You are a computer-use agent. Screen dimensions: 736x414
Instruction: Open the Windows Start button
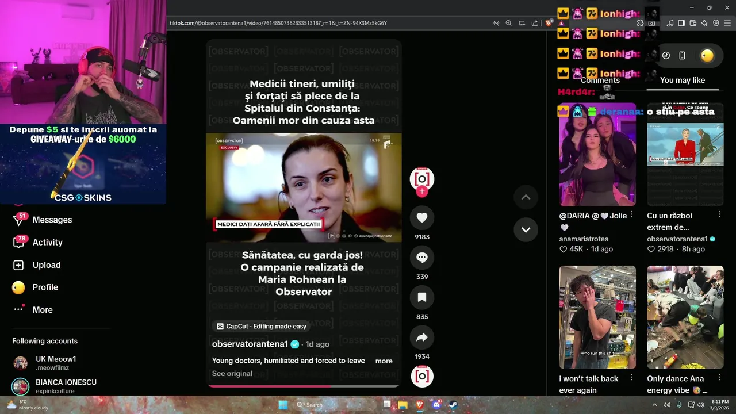(x=283, y=405)
